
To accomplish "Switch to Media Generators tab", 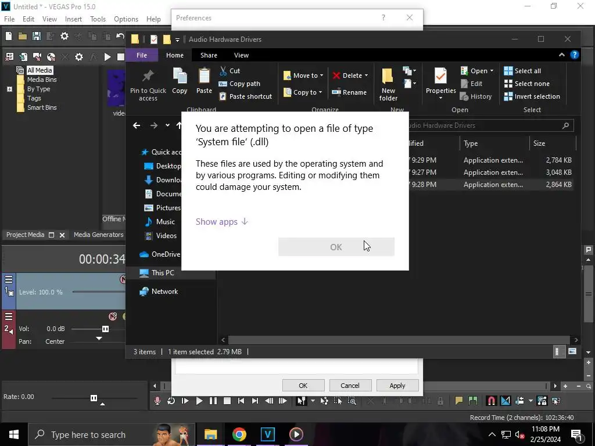I will pyautogui.click(x=98, y=235).
